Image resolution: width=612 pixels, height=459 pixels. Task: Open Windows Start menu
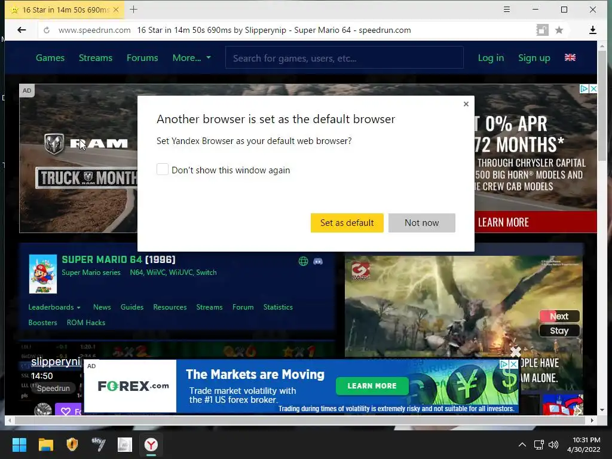(19, 445)
